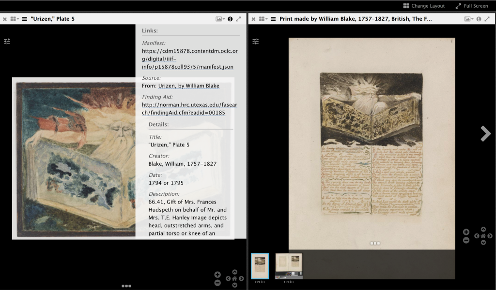Open image manipulation tools in left window
The image size is (496, 290).
[x=7, y=42]
